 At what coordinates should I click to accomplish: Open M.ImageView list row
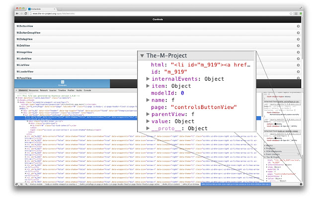76,52
